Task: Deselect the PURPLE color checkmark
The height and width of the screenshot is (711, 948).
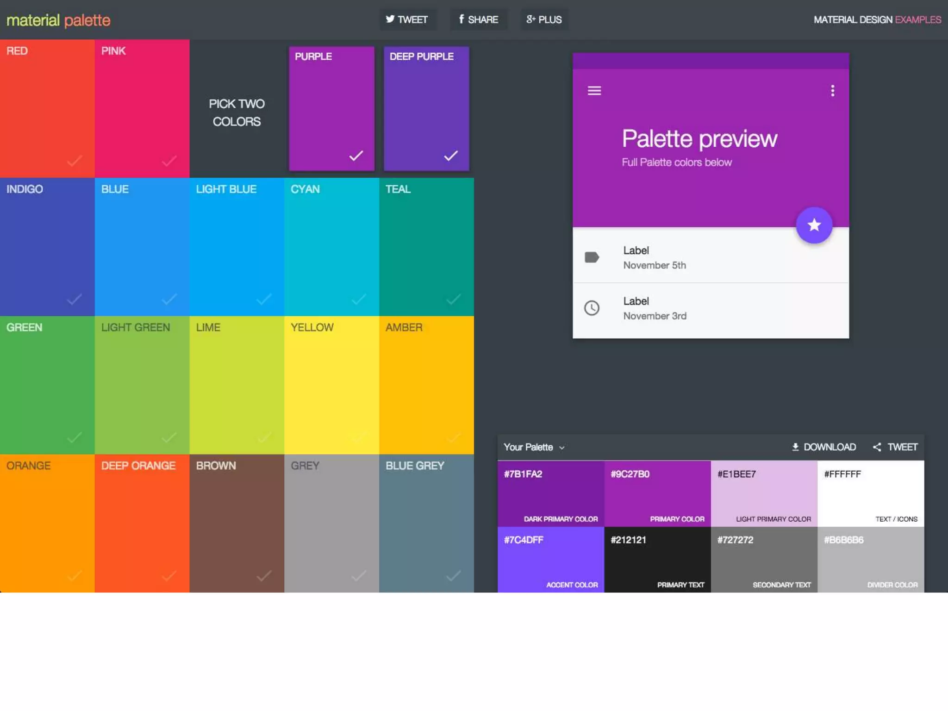Action: click(355, 156)
